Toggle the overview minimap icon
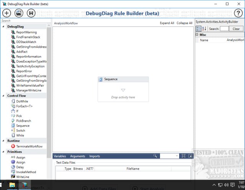Image resolution: width=245 pixels, height=190 pixels. coord(190,156)
